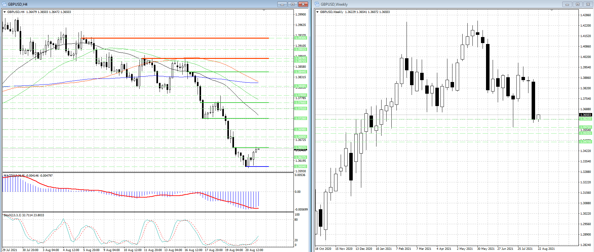Viewport: 594px width, 252px height.
Task: Click the 0.00536 MACD scale value
Action: tap(300, 175)
